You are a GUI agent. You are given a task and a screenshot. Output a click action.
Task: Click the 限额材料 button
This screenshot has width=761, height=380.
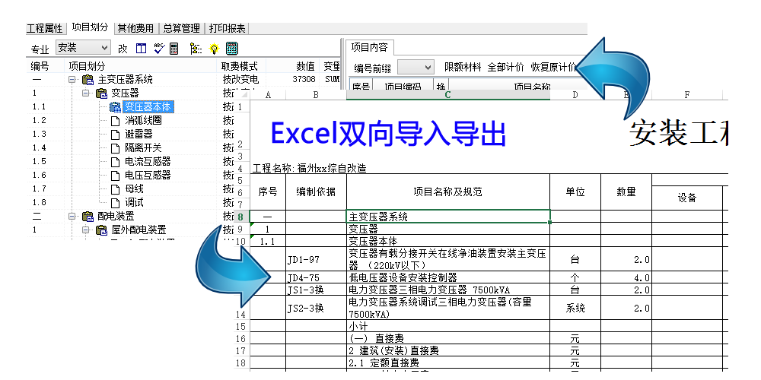[463, 68]
